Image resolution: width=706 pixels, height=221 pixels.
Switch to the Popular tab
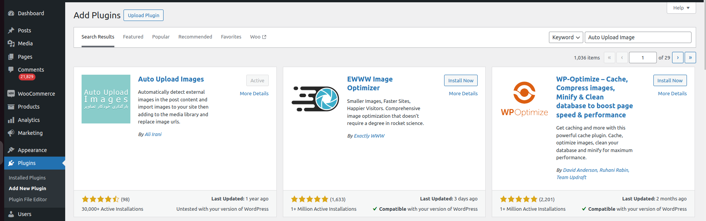(161, 37)
